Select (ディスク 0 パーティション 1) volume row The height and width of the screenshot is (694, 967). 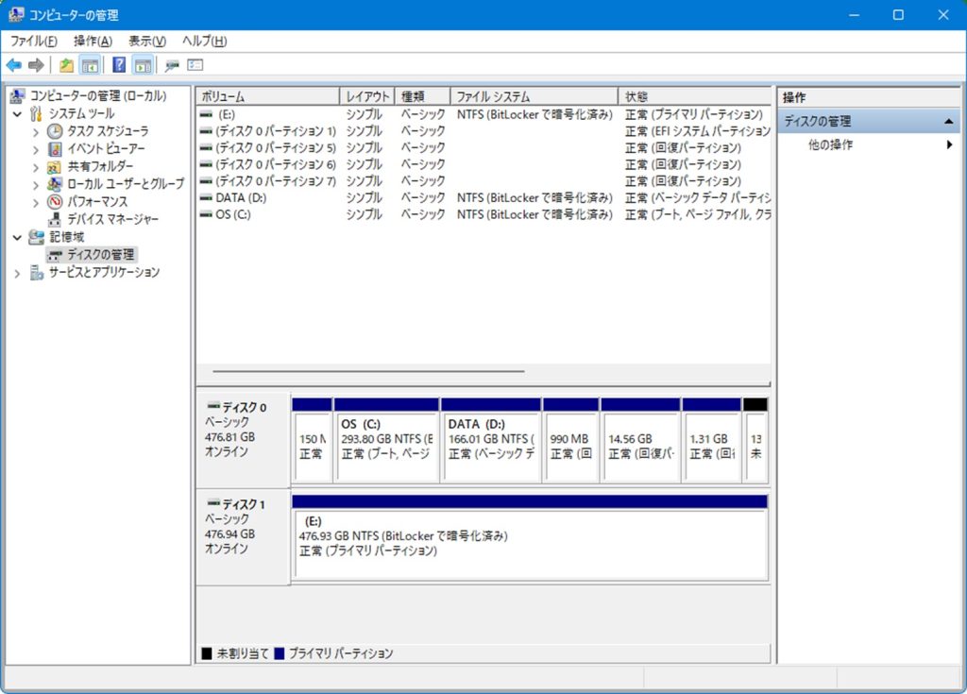(x=484, y=131)
